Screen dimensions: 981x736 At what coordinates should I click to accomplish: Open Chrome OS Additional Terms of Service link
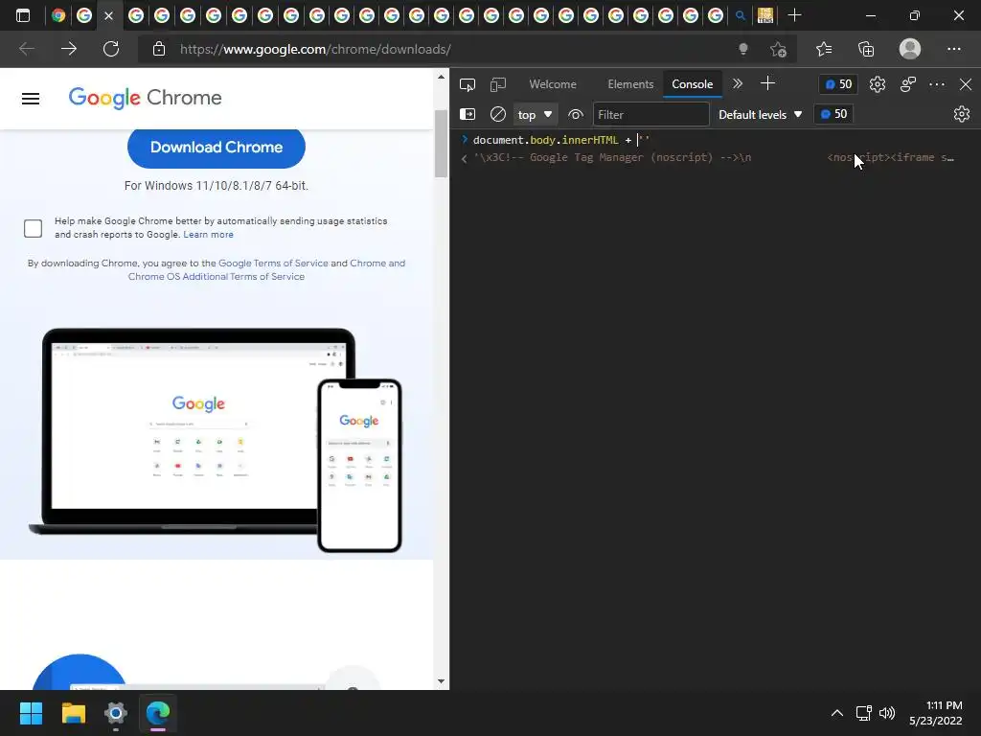(217, 277)
